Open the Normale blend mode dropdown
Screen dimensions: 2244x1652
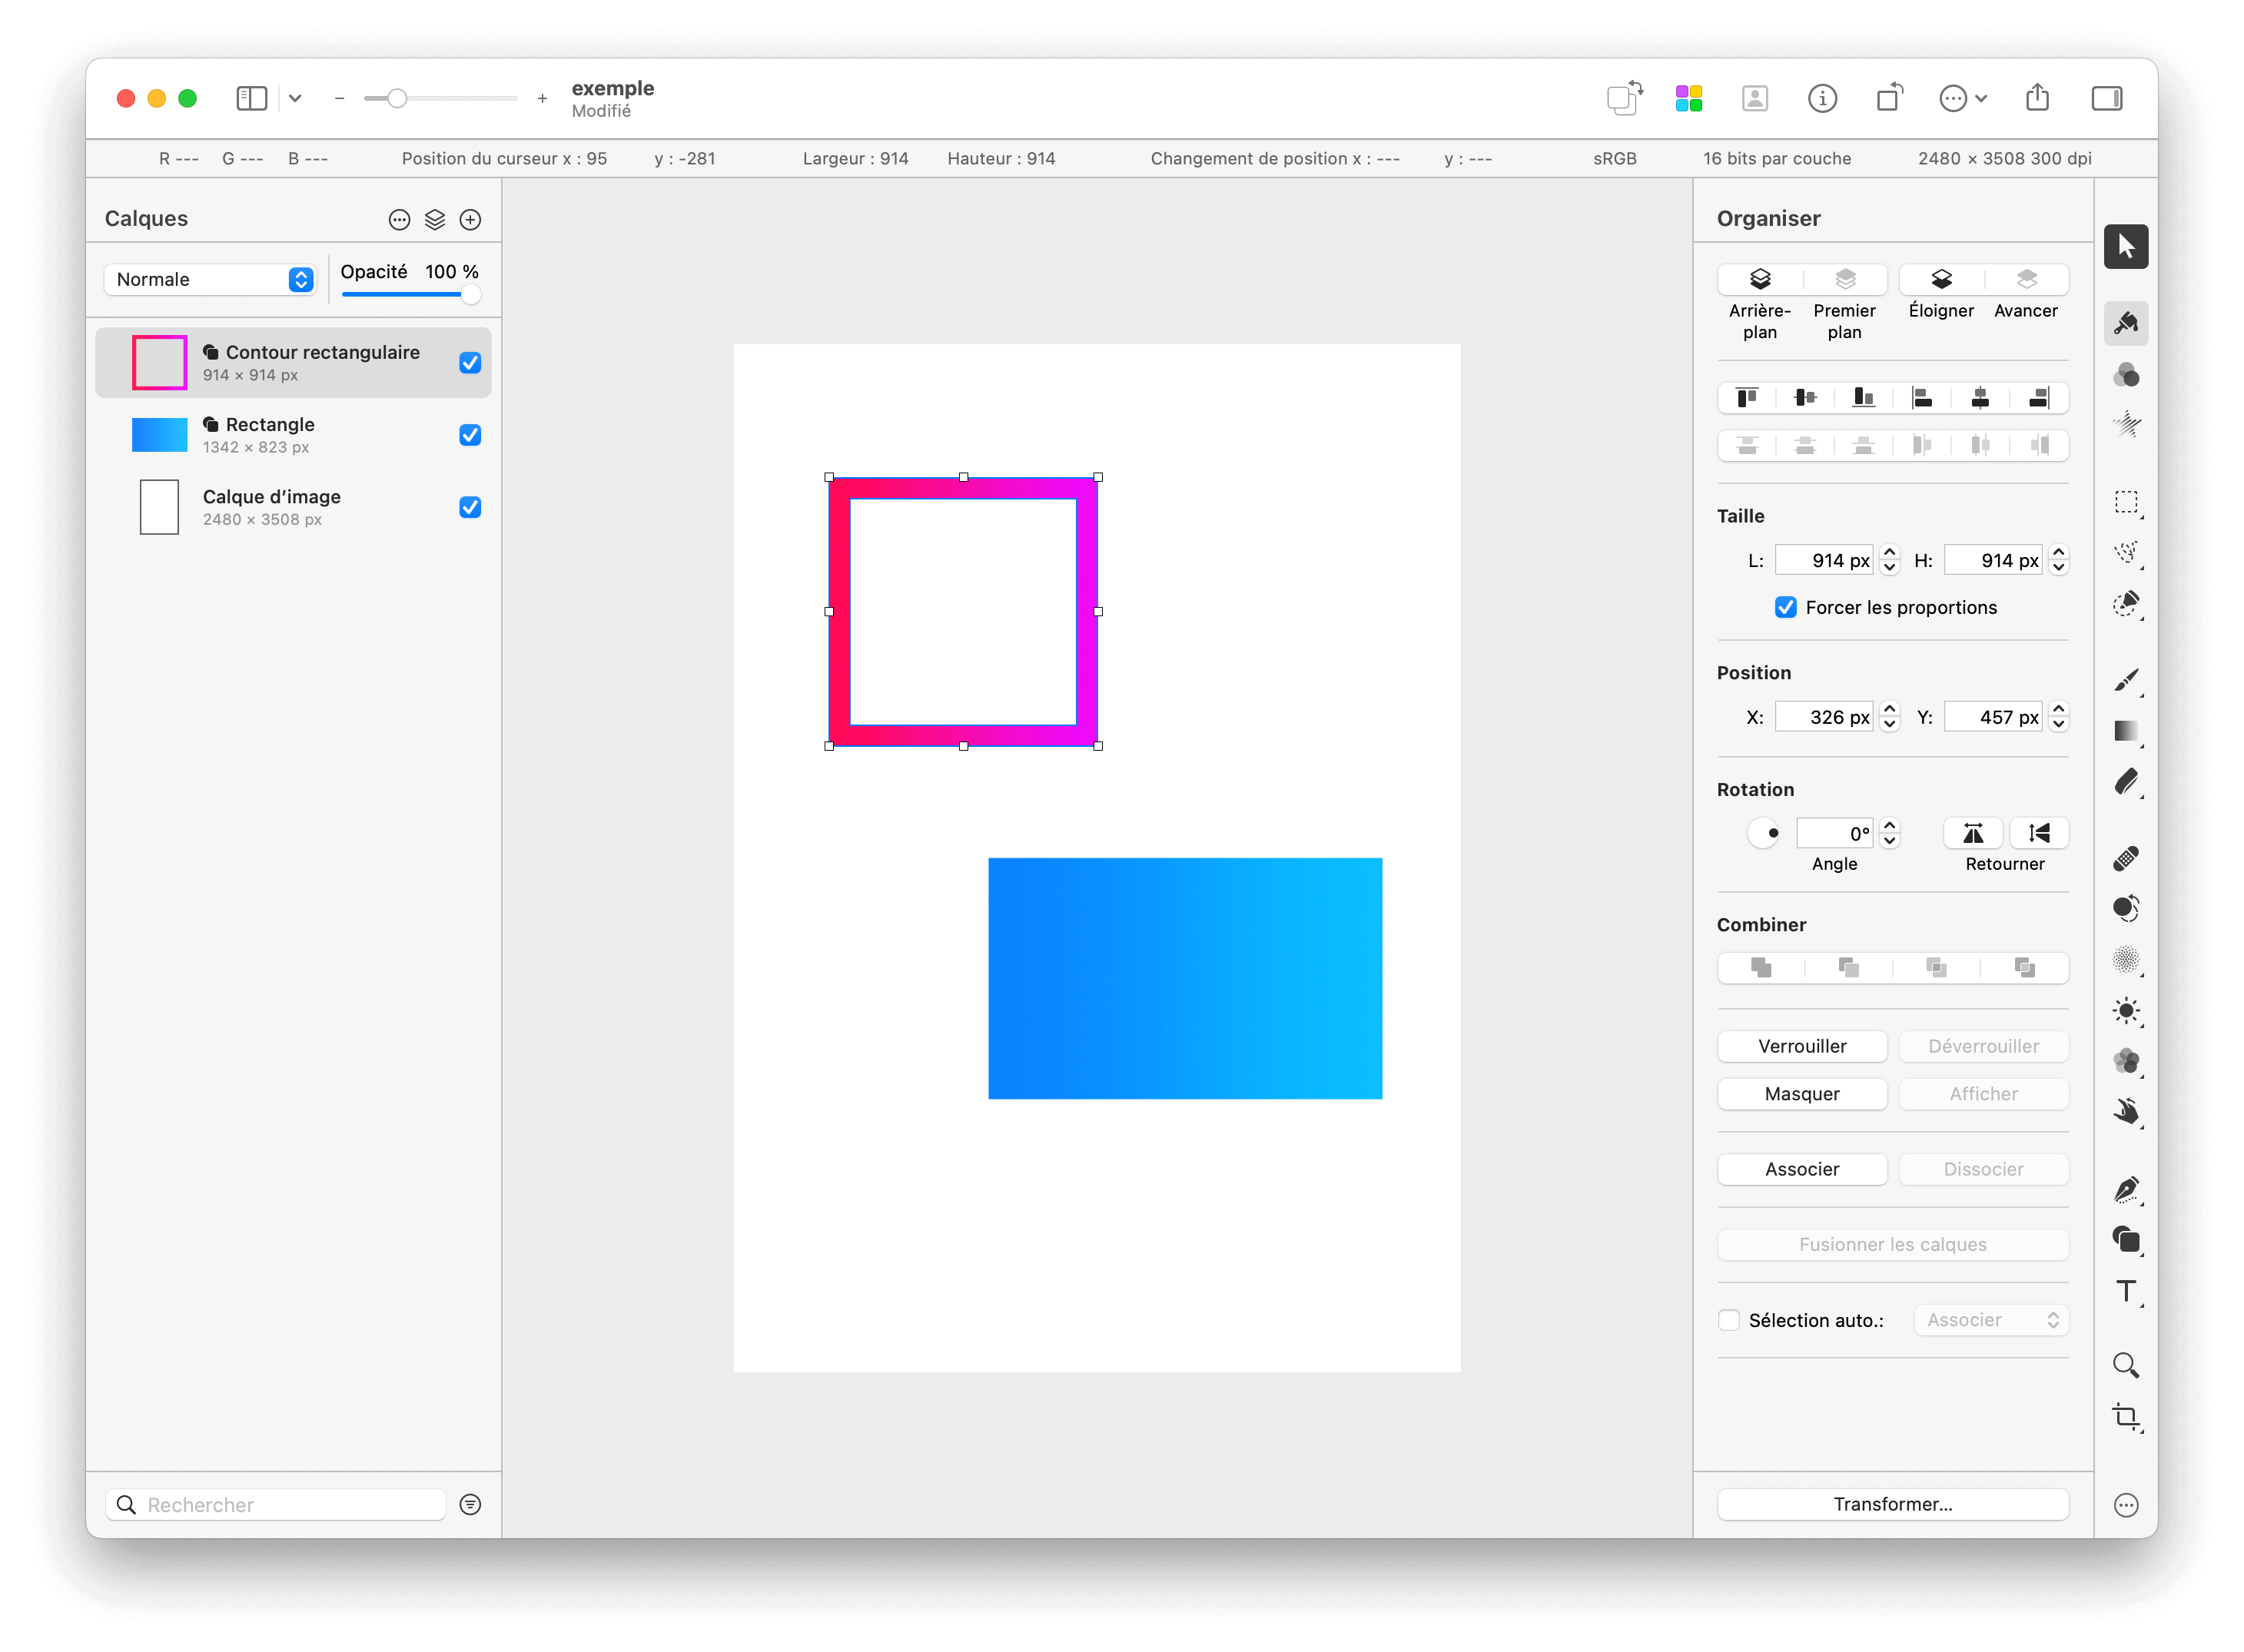[x=211, y=280]
